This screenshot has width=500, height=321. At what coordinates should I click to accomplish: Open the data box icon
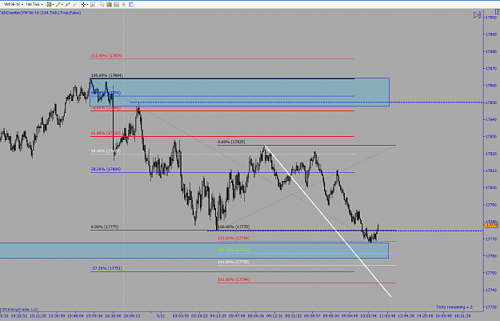coord(93,5)
